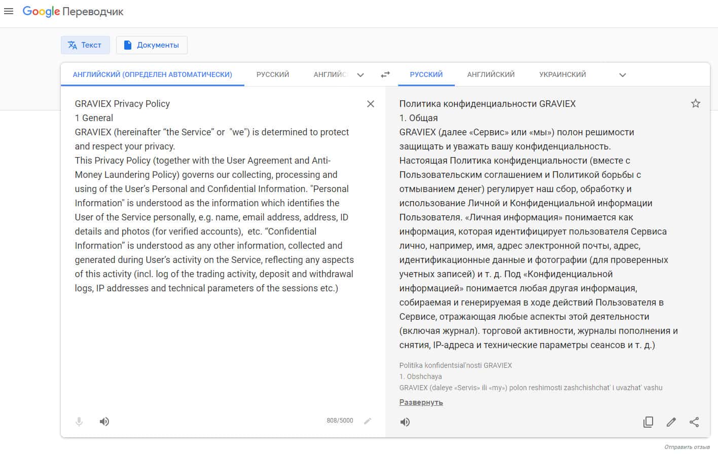Open the main hamburger menu
718x455 pixels.
[9, 11]
